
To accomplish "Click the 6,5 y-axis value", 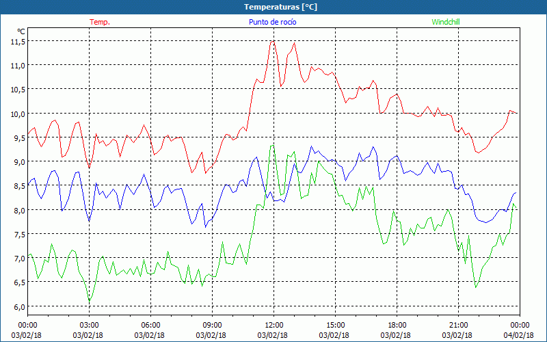I will (20, 282).
